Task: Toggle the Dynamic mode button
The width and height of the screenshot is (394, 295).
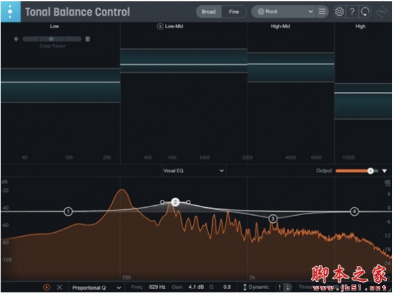Action: click(x=256, y=287)
